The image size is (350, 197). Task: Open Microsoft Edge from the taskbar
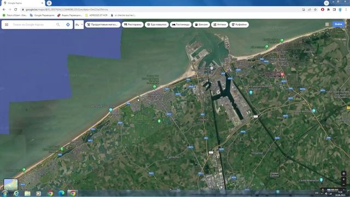pyautogui.click(x=61, y=193)
